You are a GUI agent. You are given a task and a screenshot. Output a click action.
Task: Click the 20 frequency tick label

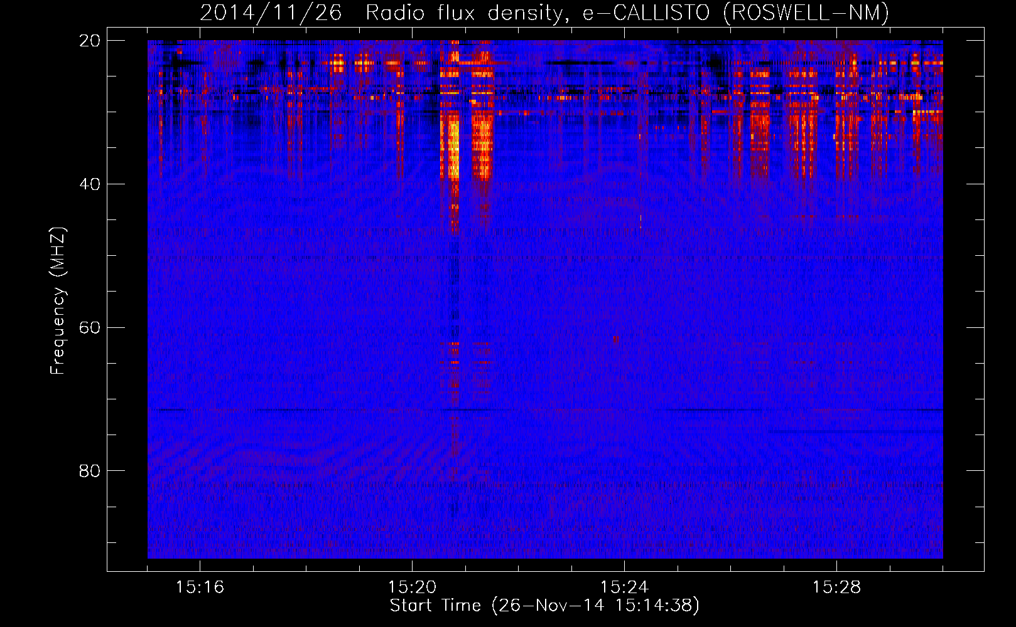(90, 40)
